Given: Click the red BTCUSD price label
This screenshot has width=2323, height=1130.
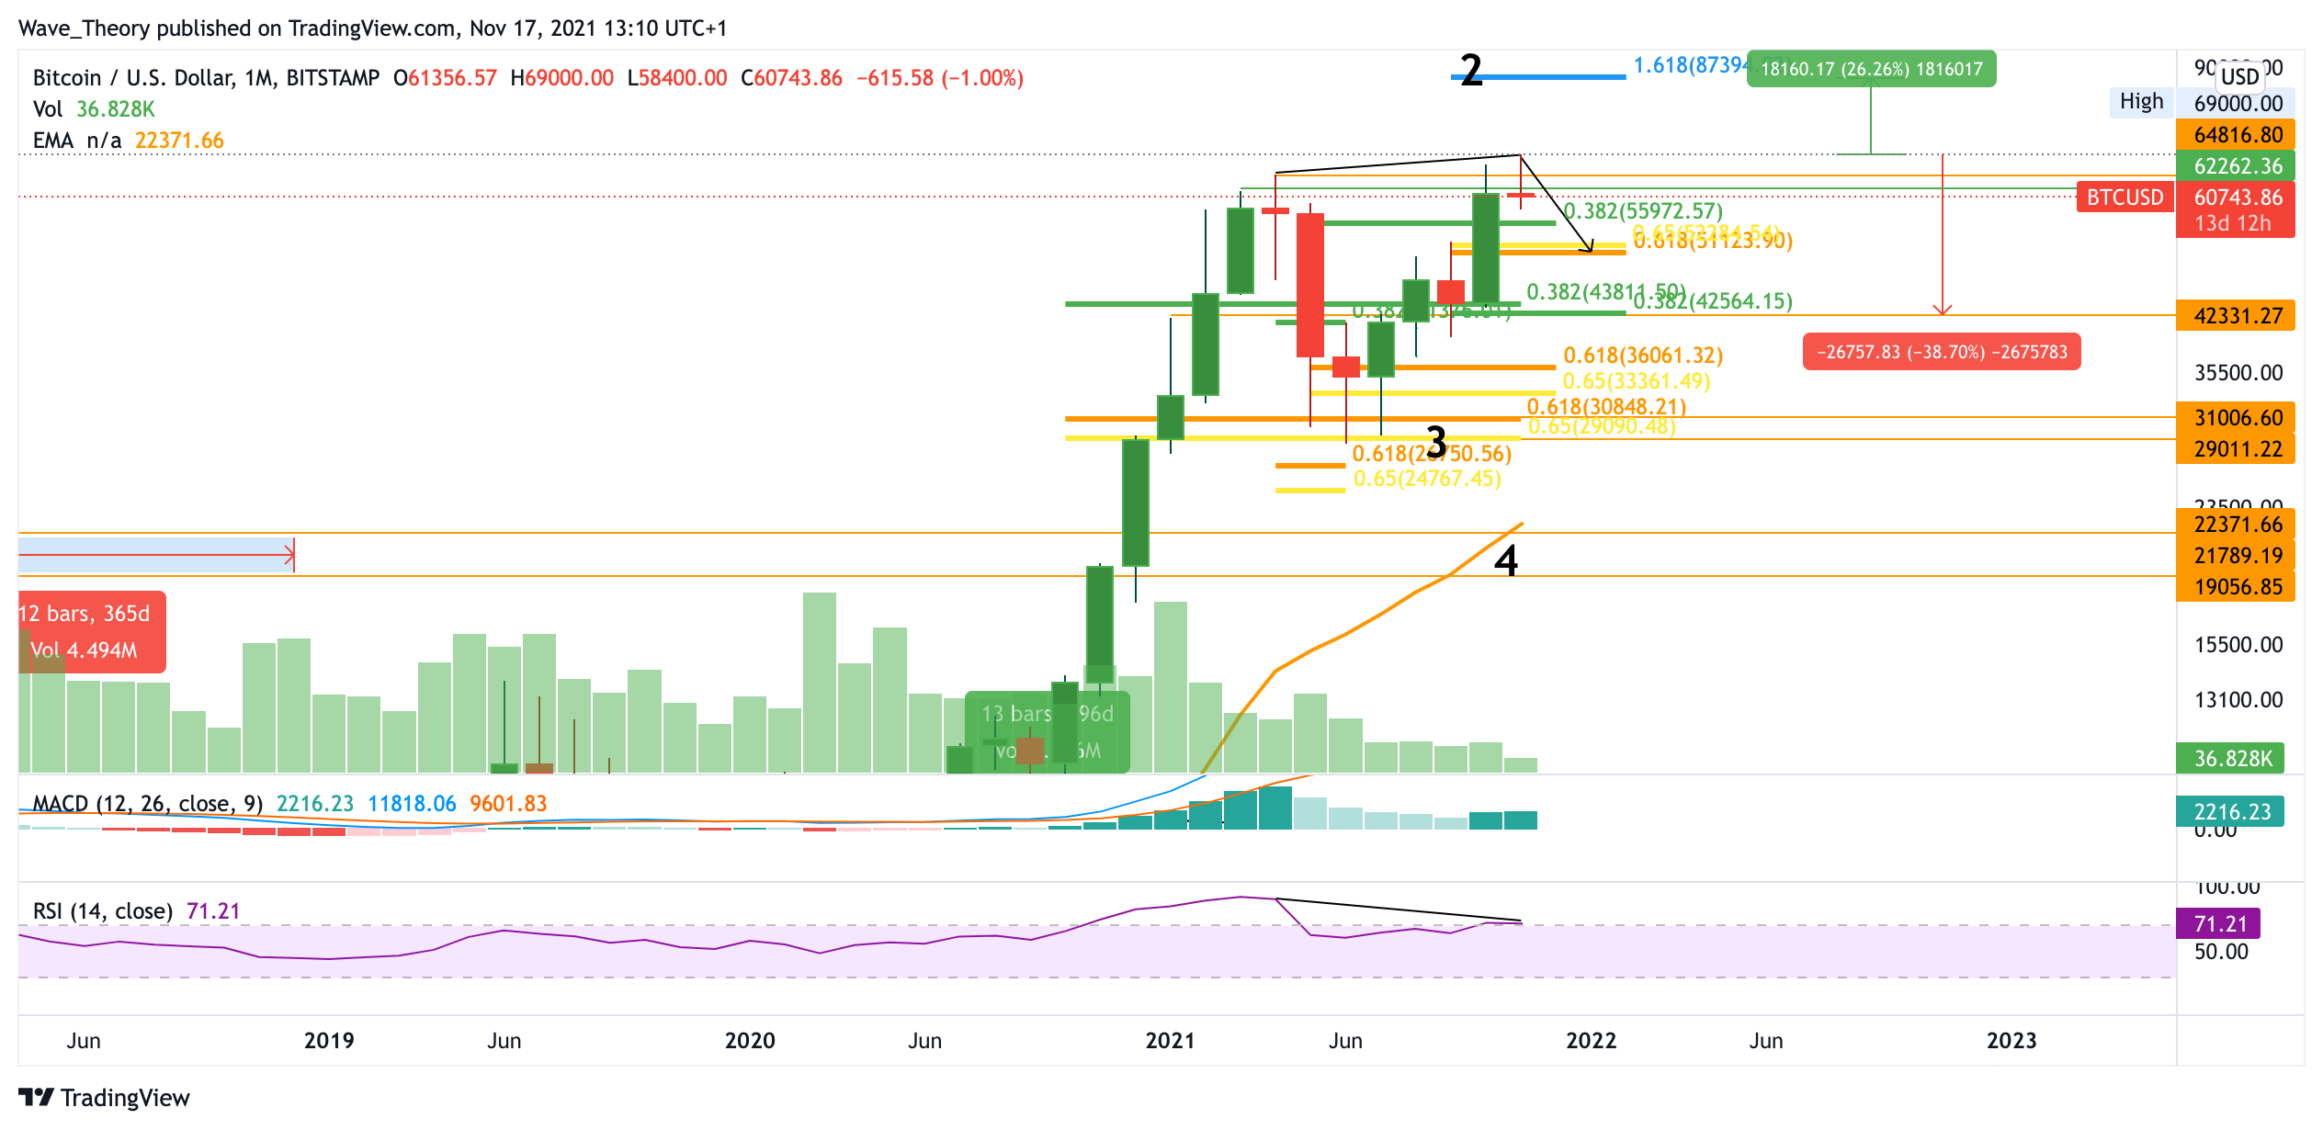Looking at the screenshot, I should click(x=2125, y=198).
